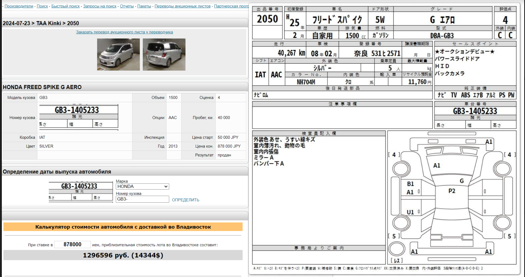Click the auction sheet image
This screenshot has width=525, height=277.
coord(384,138)
